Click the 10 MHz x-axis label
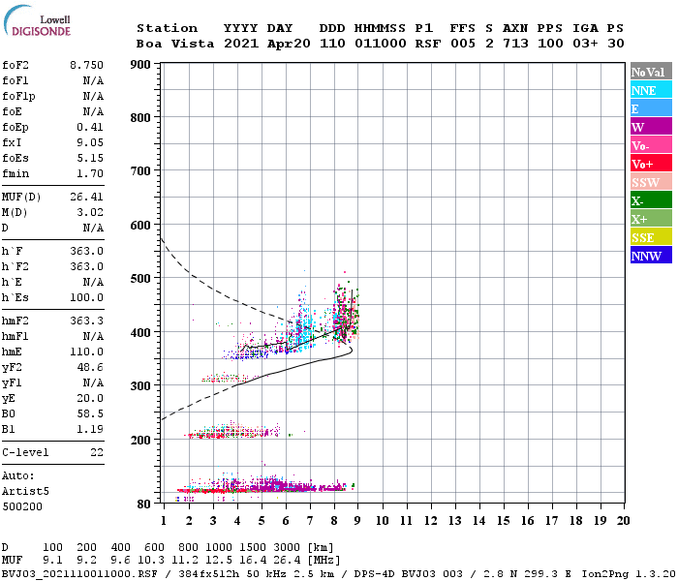The image size is (678, 581). (x=382, y=521)
